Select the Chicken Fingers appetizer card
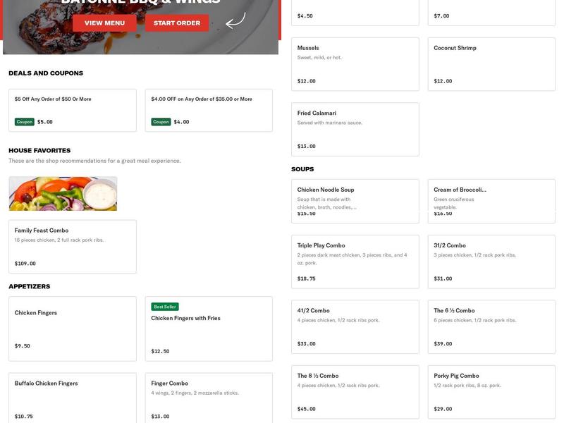The width and height of the screenshot is (564, 423). tap(72, 329)
